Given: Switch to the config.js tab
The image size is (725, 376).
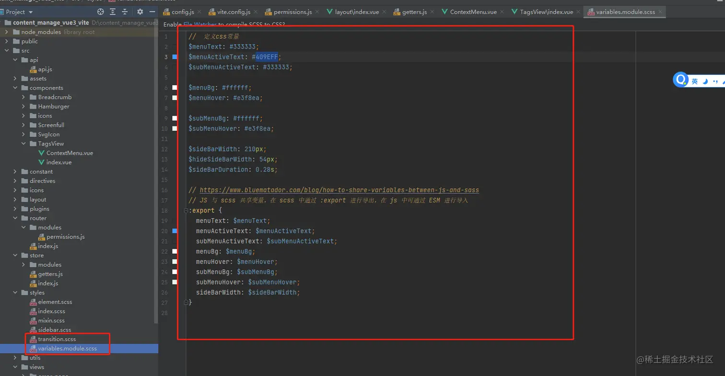Looking at the screenshot, I should point(183,12).
